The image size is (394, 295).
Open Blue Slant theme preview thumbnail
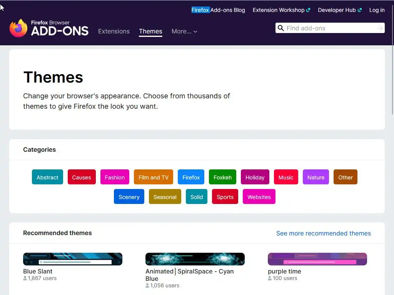pyautogui.click(x=73, y=259)
